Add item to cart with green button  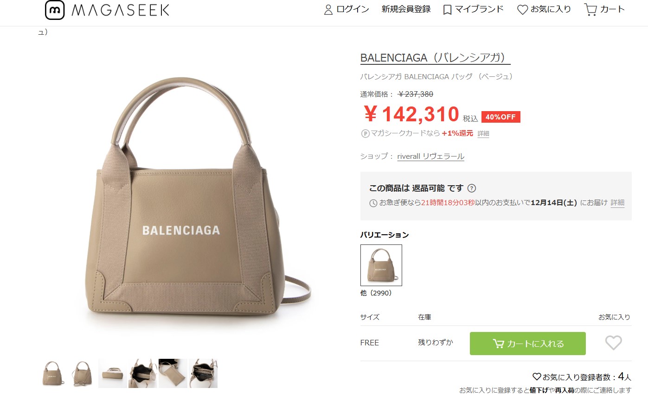point(528,344)
